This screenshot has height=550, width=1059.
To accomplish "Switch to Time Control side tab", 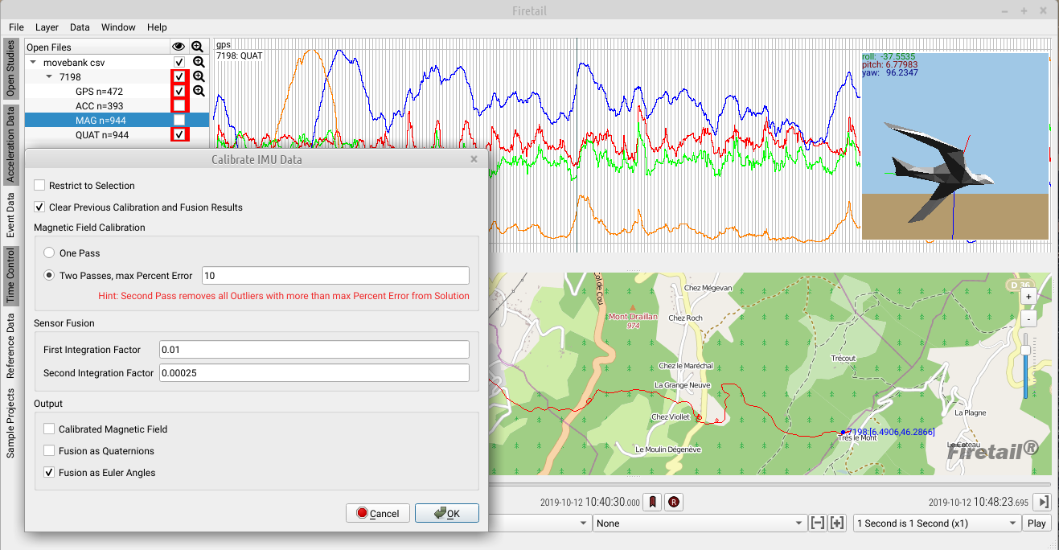I will click(x=10, y=275).
